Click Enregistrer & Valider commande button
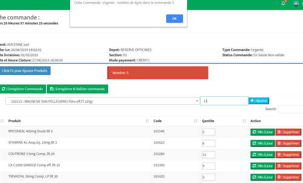The image size is (303, 183). point(78,89)
